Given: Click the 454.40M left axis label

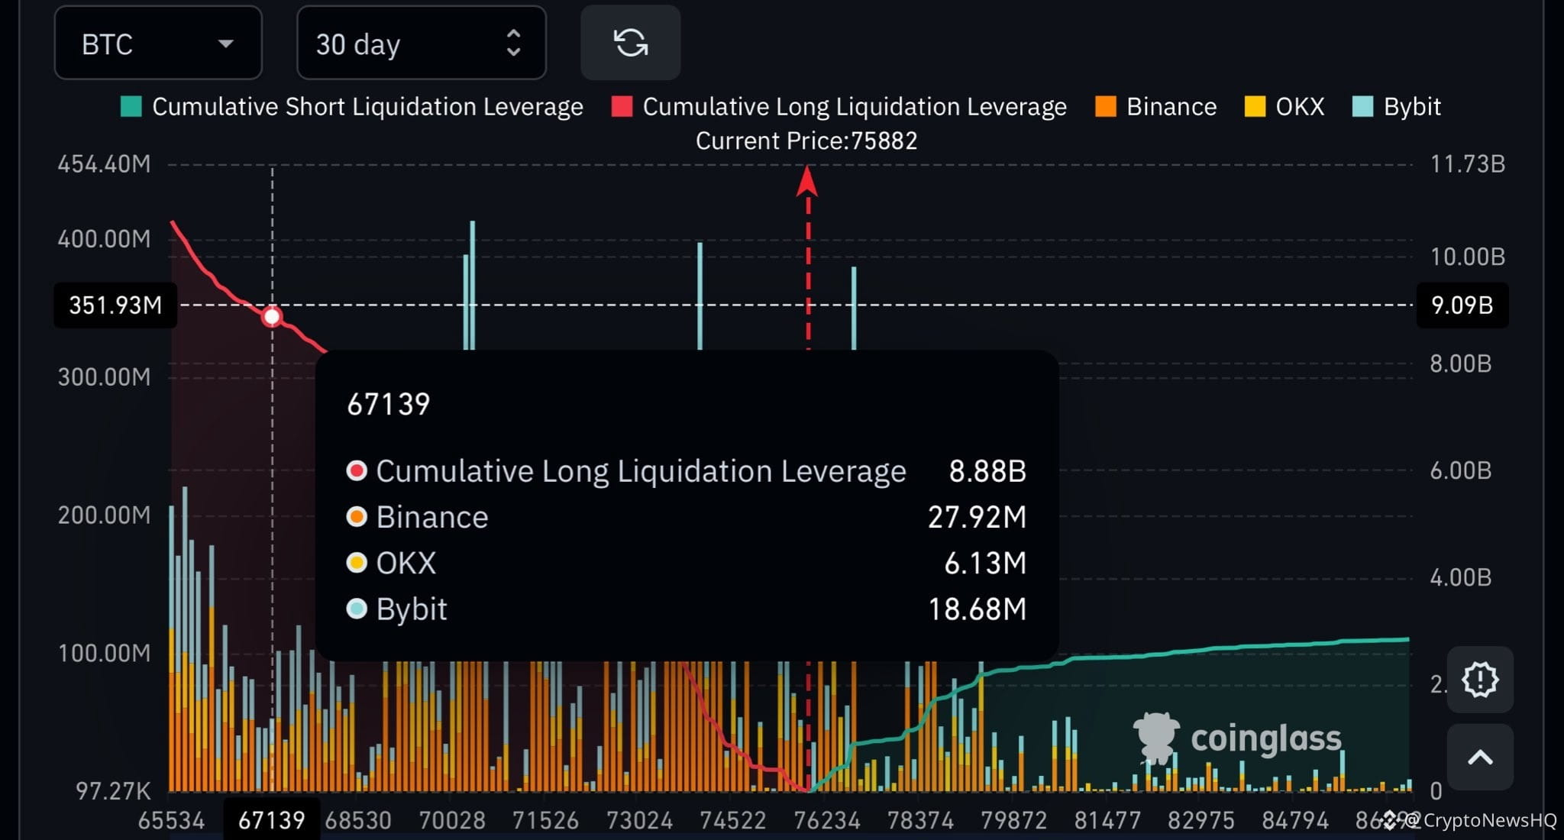Looking at the screenshot, I should pyautogui.click(x=105, y=164).
